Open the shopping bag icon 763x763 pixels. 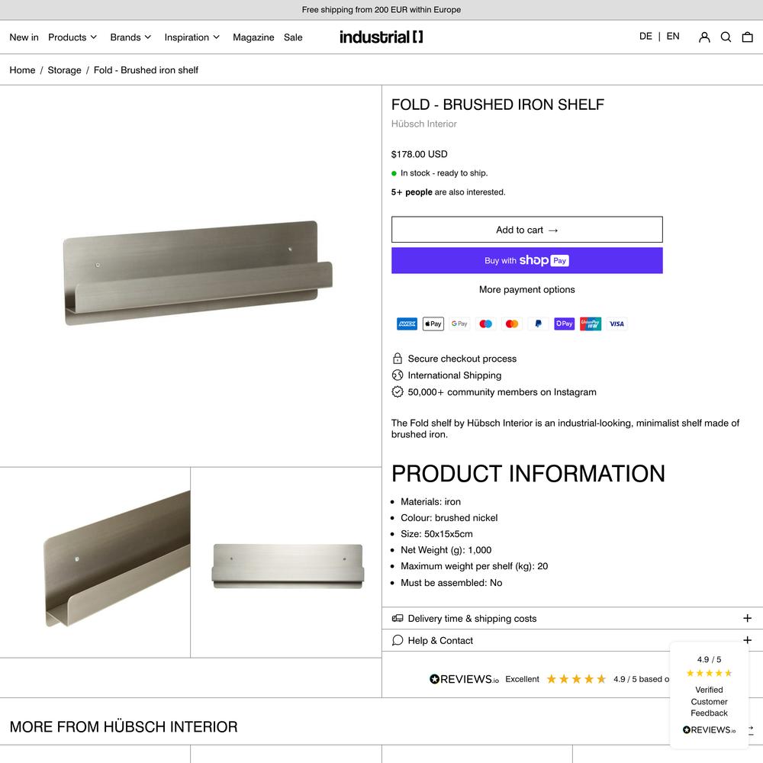coord(748,37)
